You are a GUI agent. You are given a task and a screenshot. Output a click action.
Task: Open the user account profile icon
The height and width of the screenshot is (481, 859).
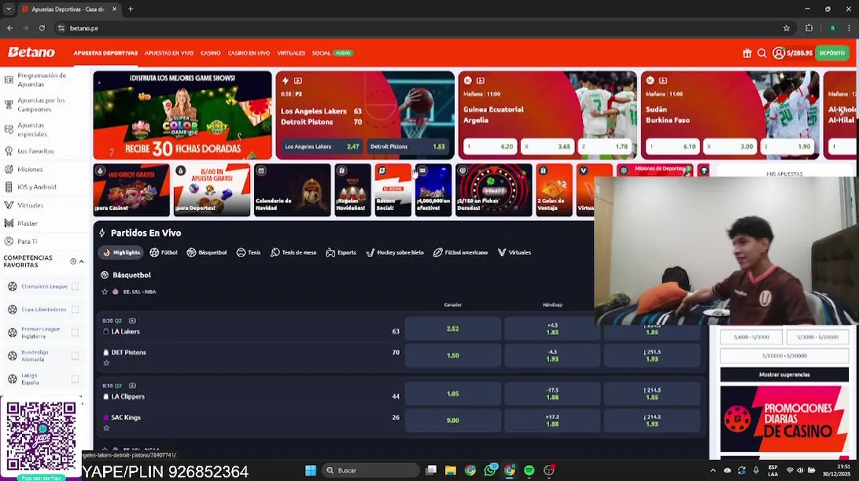pos(778,53)
